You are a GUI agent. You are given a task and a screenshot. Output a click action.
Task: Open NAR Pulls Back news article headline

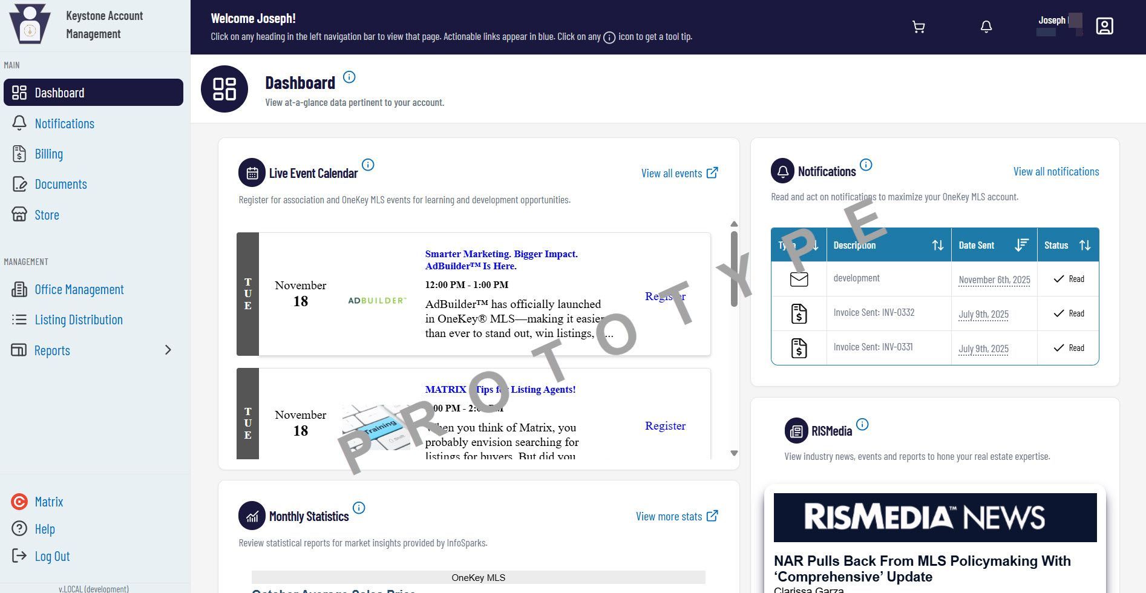pyautogui.click(x=922, y=569)
